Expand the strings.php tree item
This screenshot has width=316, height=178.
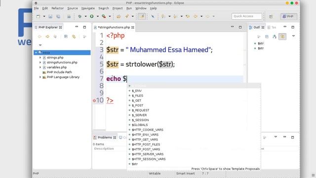pos(40,57)
